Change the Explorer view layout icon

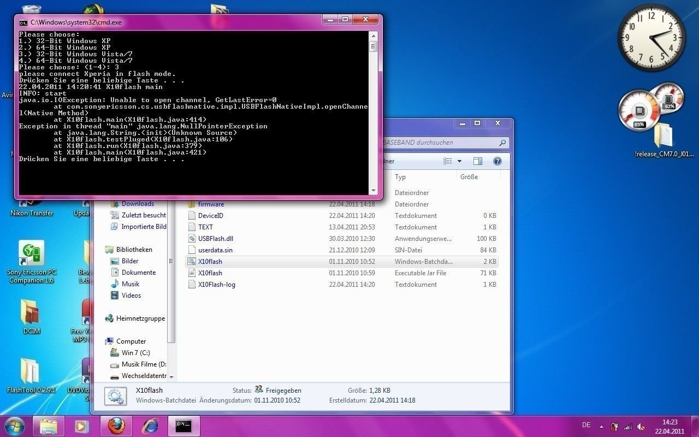(x=448, y=161)
